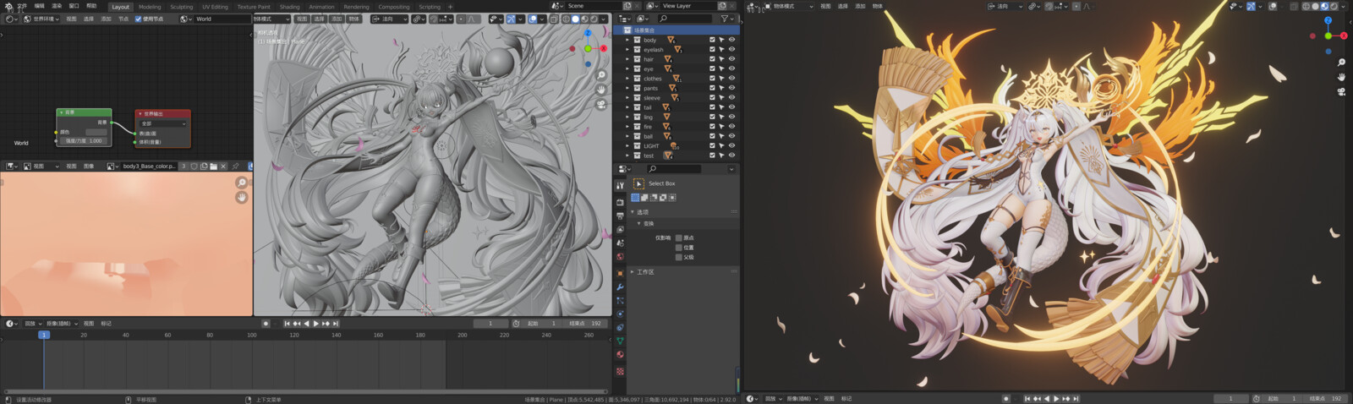Add a new workspace with plus tab
Image resolution: width=1353 pixels, height=404 pixels.
pos(450,7)
